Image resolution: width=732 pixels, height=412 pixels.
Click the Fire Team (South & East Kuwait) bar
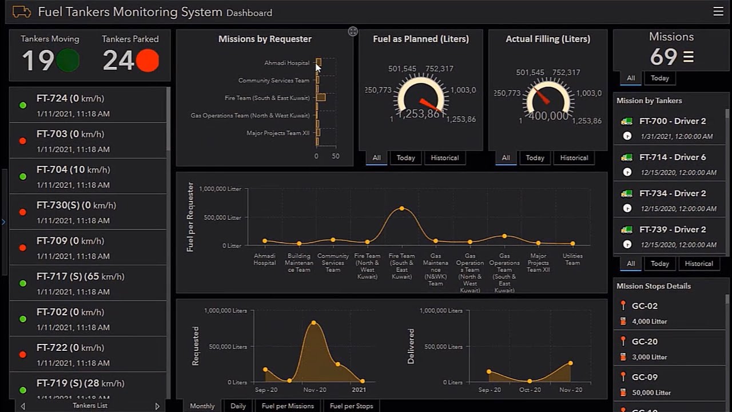321,98
